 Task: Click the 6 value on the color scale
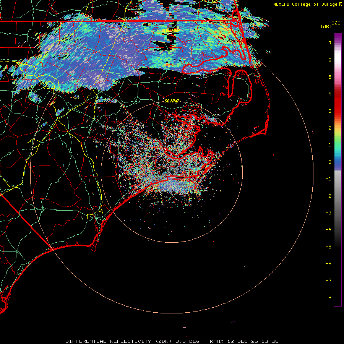(x=330, y=60)
